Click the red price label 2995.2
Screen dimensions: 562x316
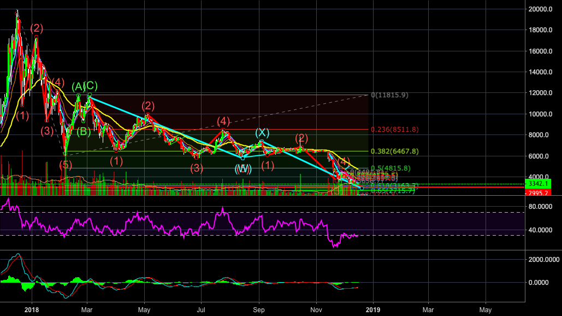point(538,193)
